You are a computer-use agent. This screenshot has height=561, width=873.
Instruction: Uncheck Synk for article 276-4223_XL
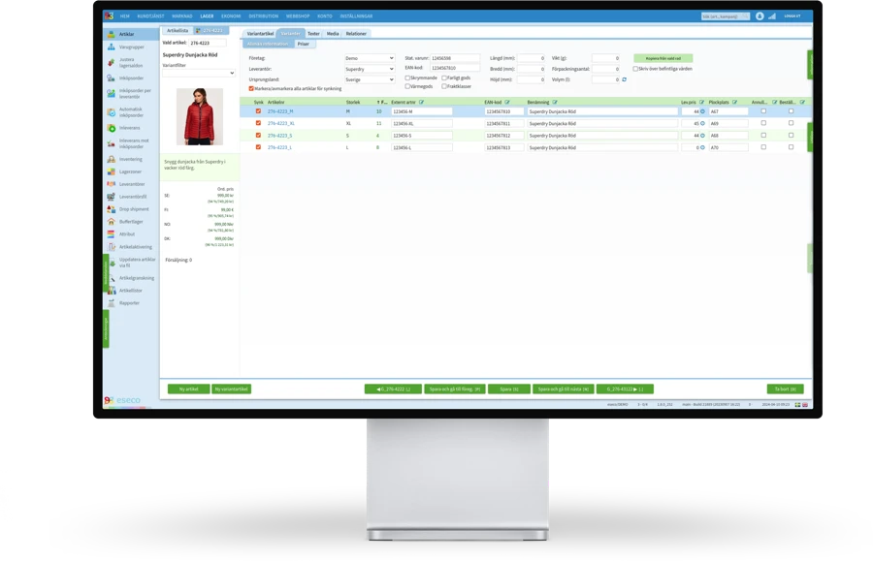click(258, 124)
